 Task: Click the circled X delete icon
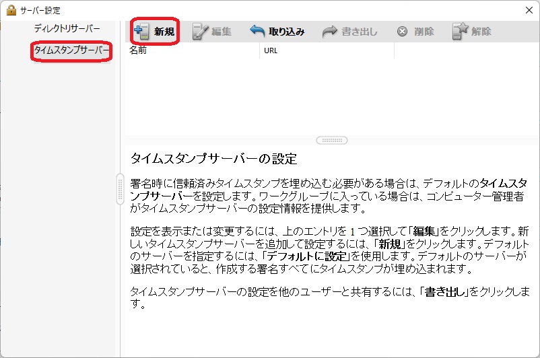[402, 31]
